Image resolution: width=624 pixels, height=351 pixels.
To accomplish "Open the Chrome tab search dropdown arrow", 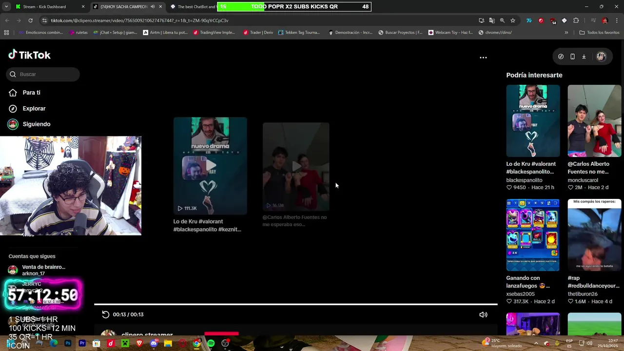I will click(5, 7).
